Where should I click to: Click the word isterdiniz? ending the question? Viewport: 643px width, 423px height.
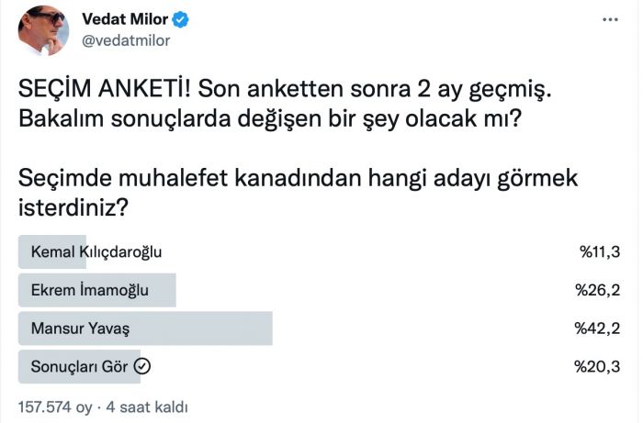click(x=73, y=207)
